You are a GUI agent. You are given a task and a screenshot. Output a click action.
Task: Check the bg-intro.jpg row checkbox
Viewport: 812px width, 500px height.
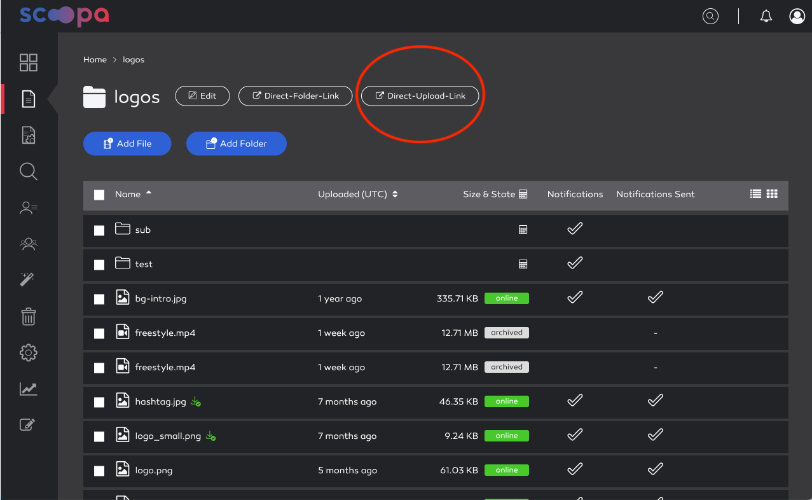(x=99, y=299)
